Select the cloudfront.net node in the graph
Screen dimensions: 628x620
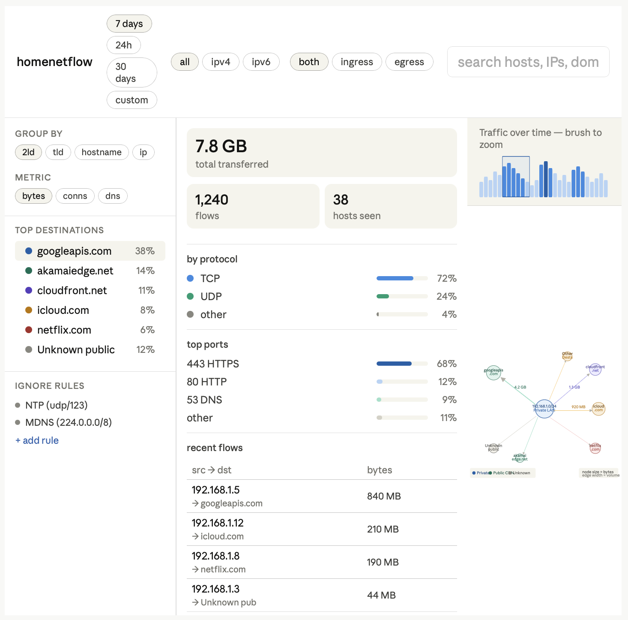pyautogui.click(x=595, y=370)
